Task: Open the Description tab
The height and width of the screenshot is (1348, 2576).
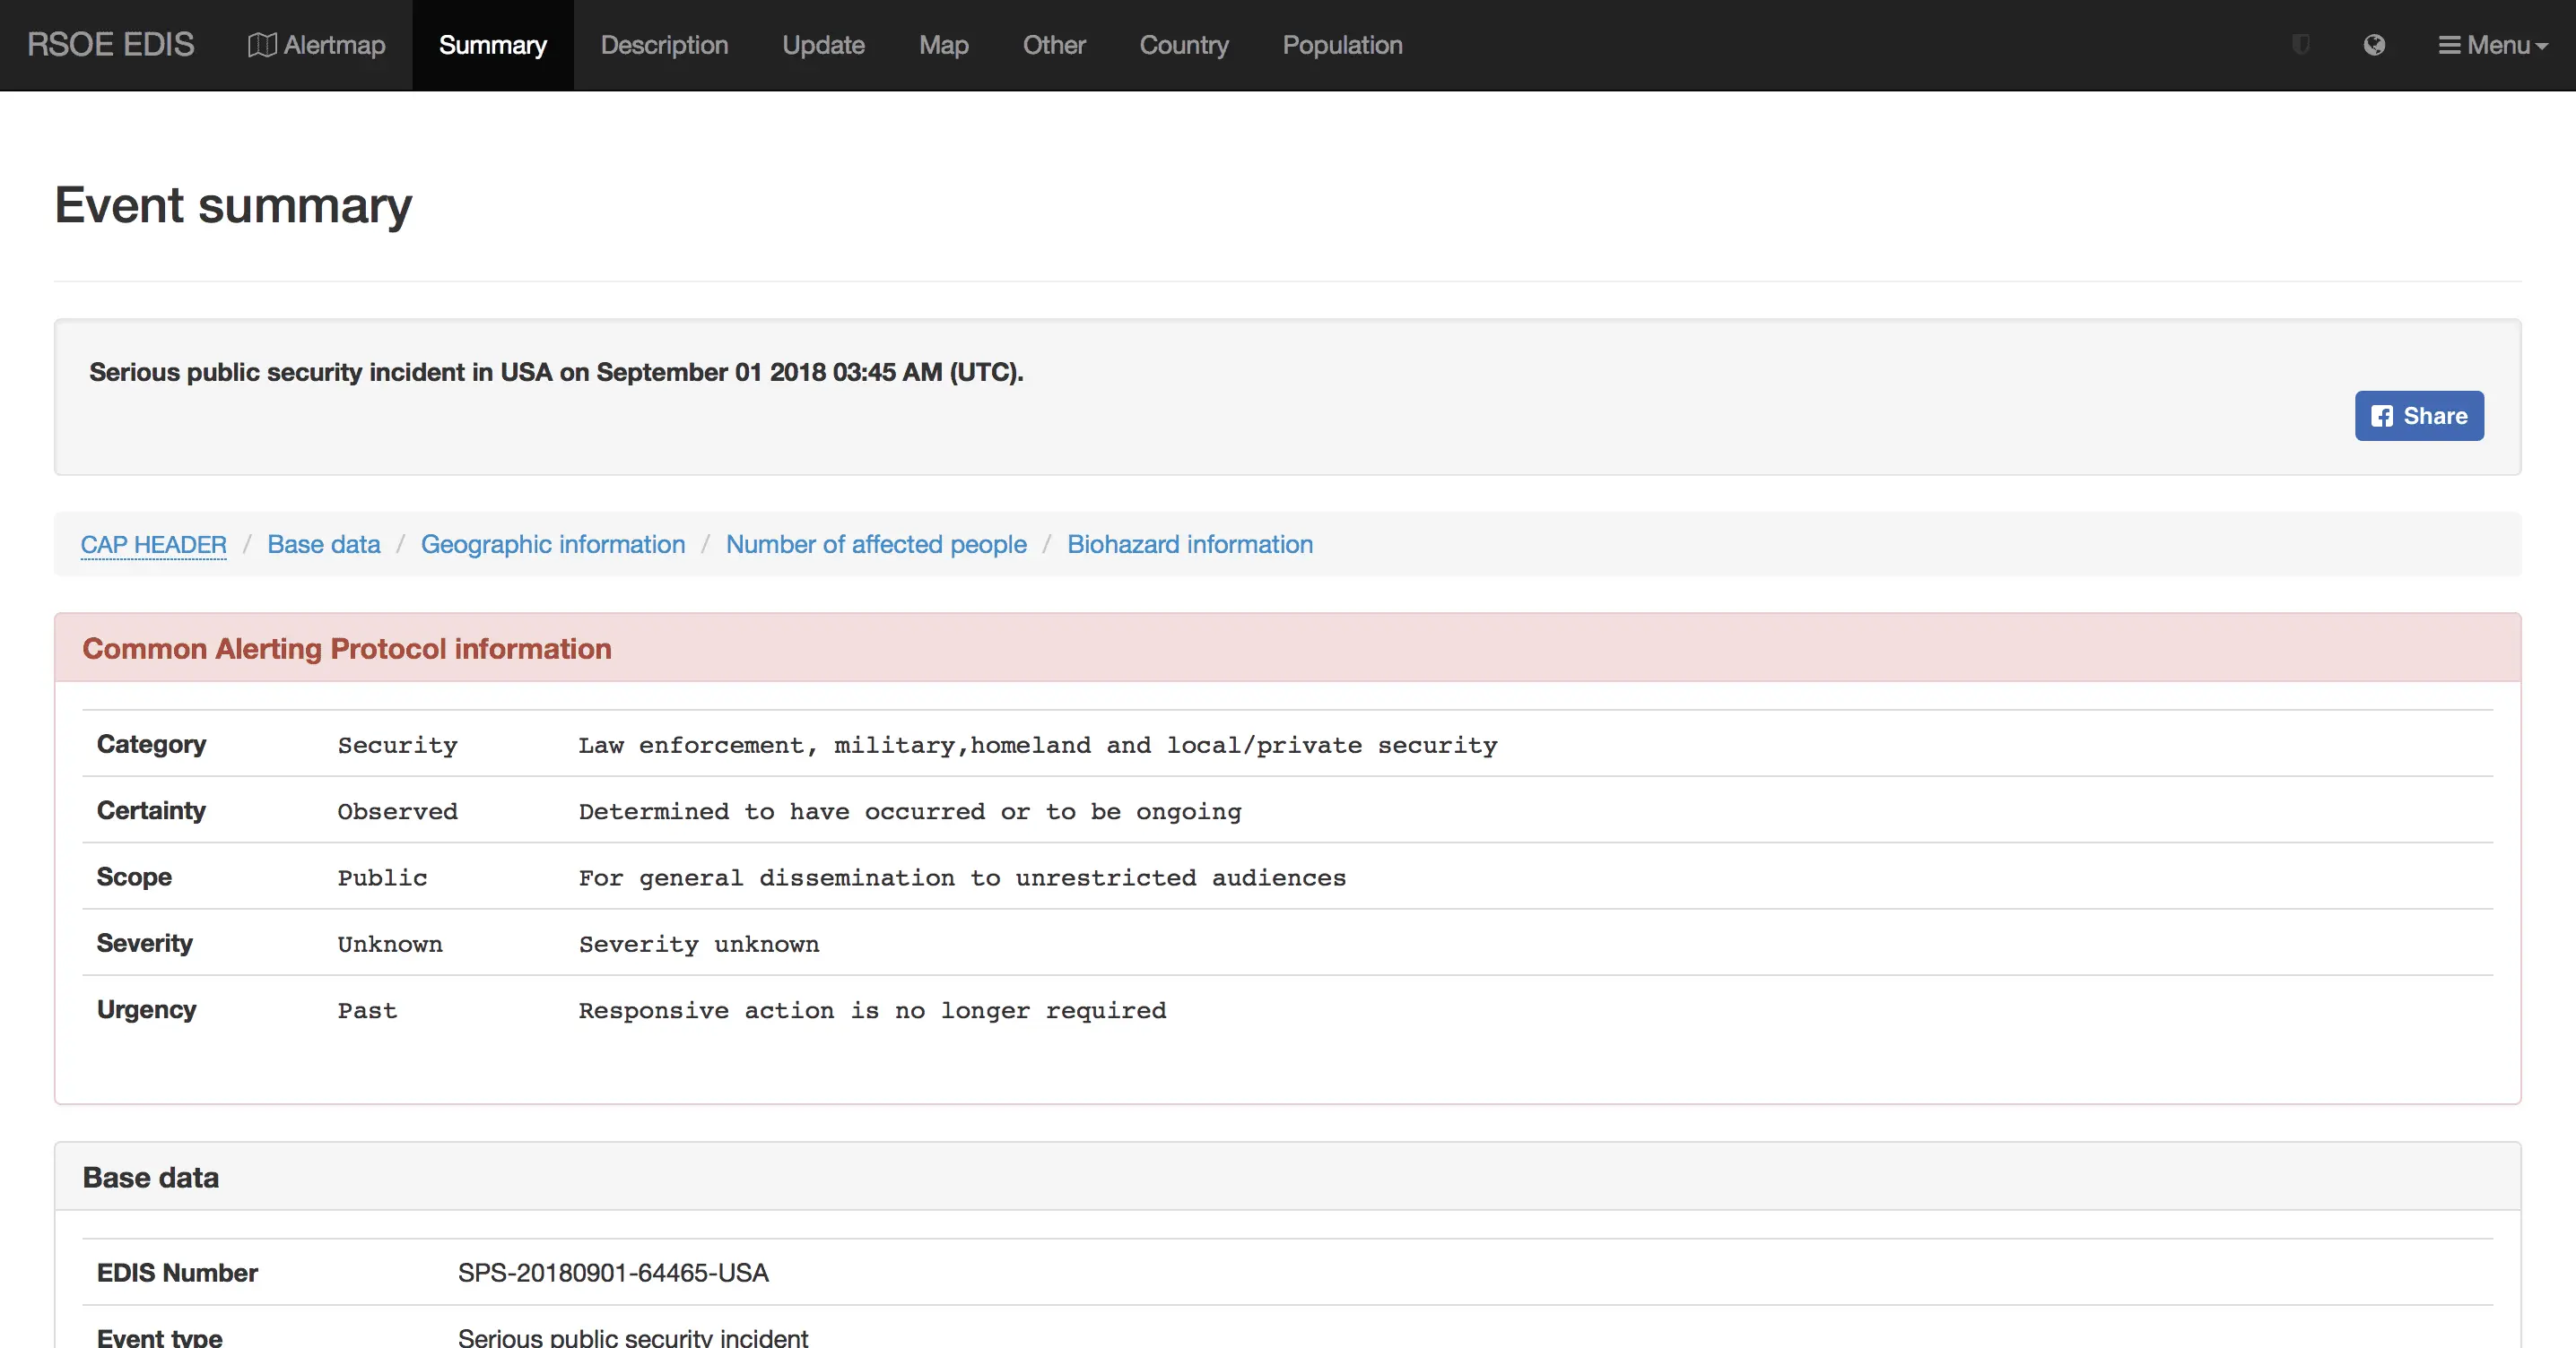Action: [664, 45]
